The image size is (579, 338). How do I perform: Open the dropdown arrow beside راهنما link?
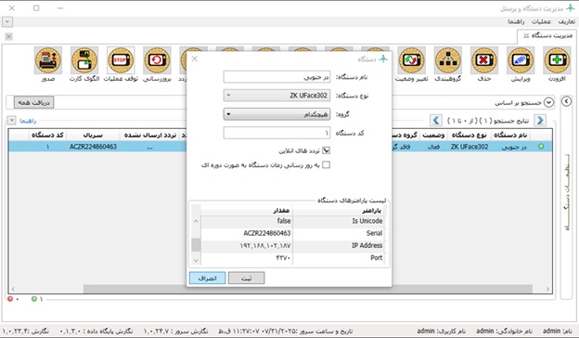tap(12, 121)
